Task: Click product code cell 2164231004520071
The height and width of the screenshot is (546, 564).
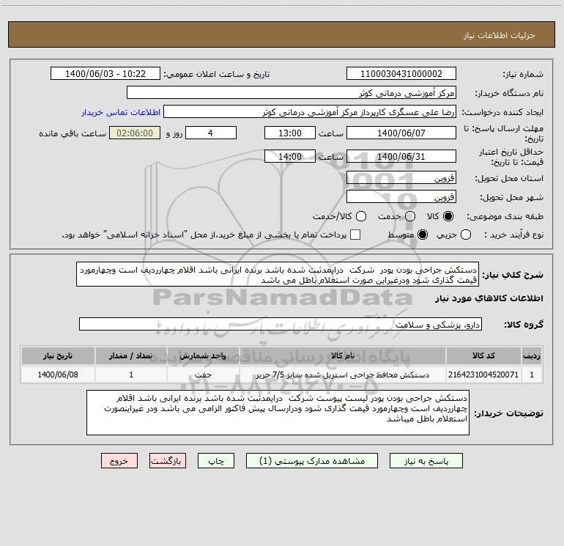Action: (483, 375)
